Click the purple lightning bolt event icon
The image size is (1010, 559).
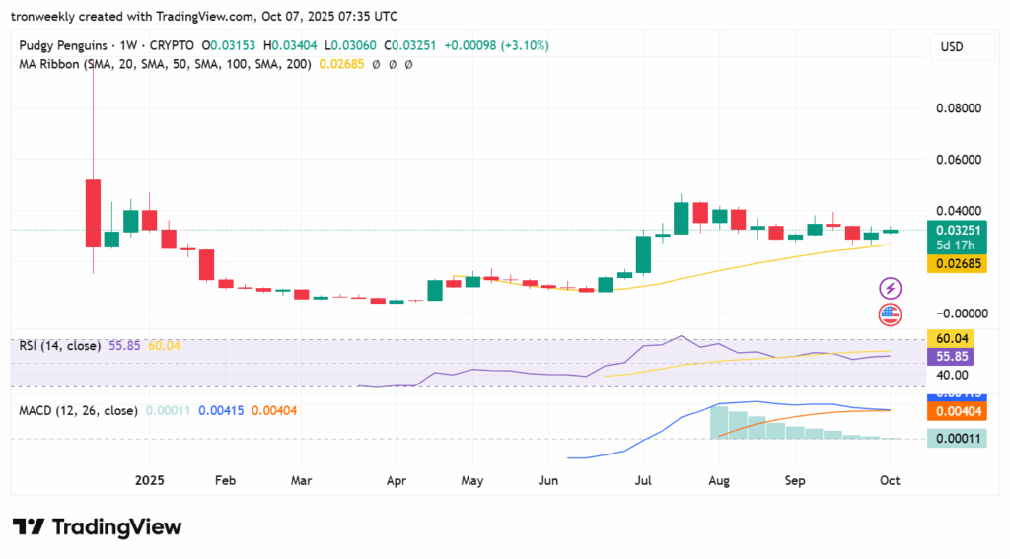click(x=891, y=288)
